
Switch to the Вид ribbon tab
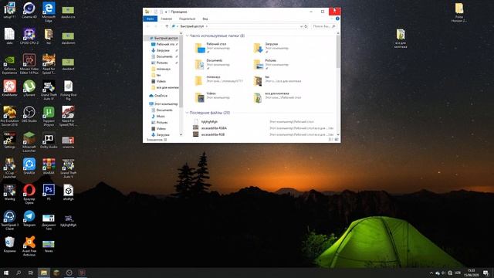point(205,19)
